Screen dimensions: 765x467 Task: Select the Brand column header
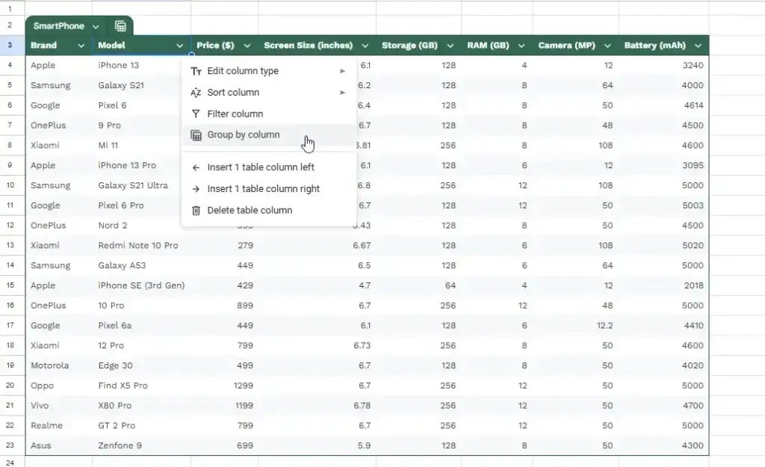(59, 46)
